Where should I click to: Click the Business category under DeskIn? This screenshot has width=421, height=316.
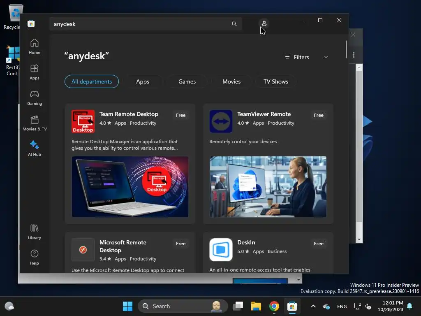(x=277, y=251)
